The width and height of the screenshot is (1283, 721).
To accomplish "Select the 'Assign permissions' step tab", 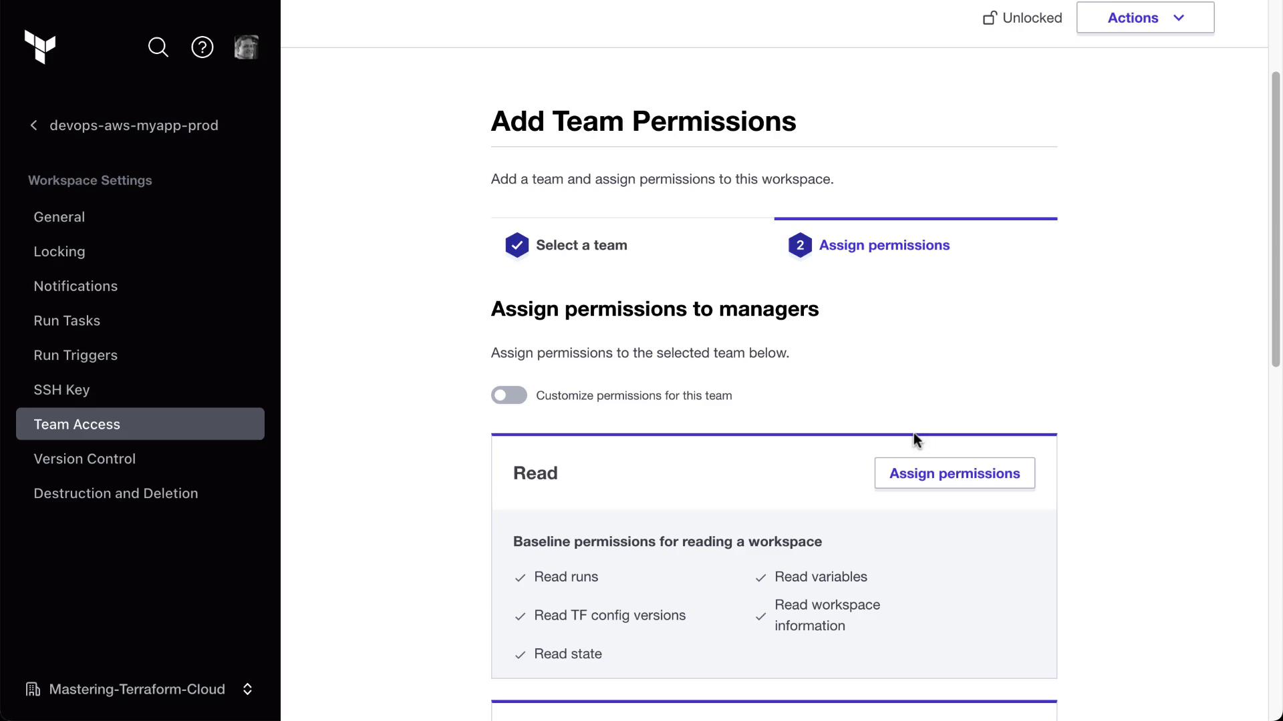I will click(x=883, y=245).
